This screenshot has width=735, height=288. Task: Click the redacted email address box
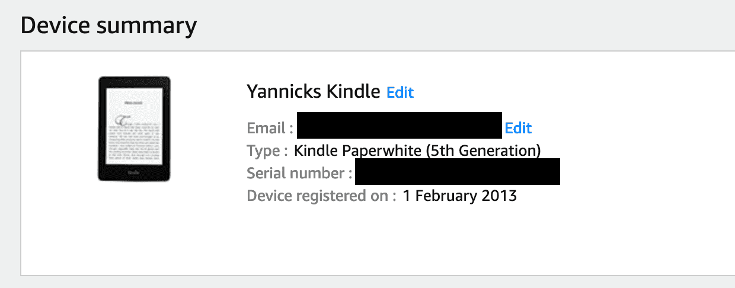[x=399, y=126]
